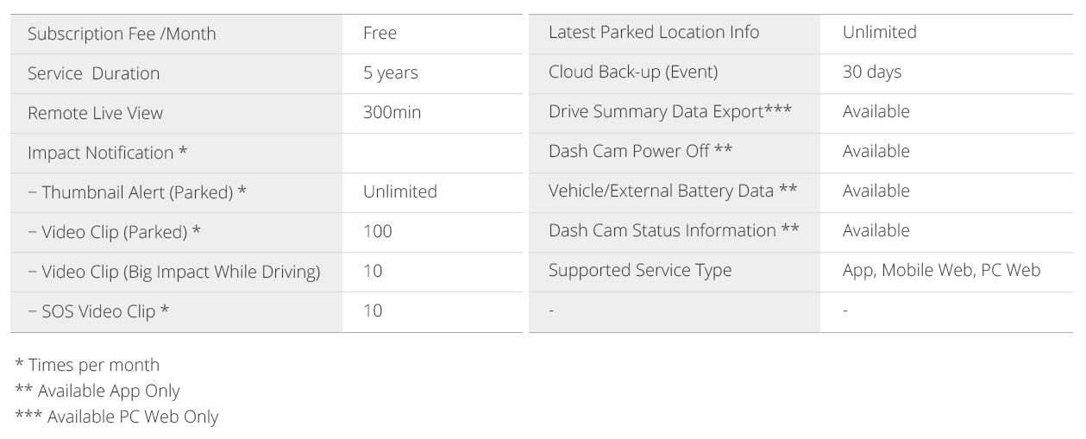Click the Cloud Back-up (Event) label
This screenshot has height=439, width=1086.
click(x=633, y=72)
